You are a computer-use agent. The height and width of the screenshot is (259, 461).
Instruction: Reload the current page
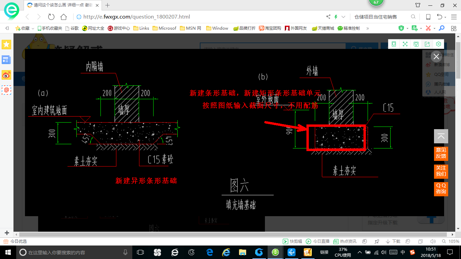coord(51,17)
